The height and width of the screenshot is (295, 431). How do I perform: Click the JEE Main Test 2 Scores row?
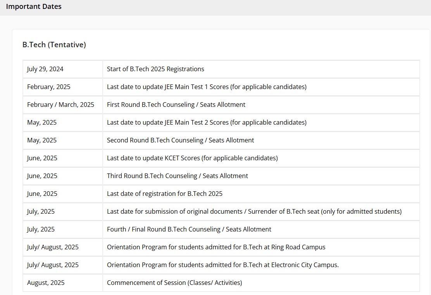(207, 123)
